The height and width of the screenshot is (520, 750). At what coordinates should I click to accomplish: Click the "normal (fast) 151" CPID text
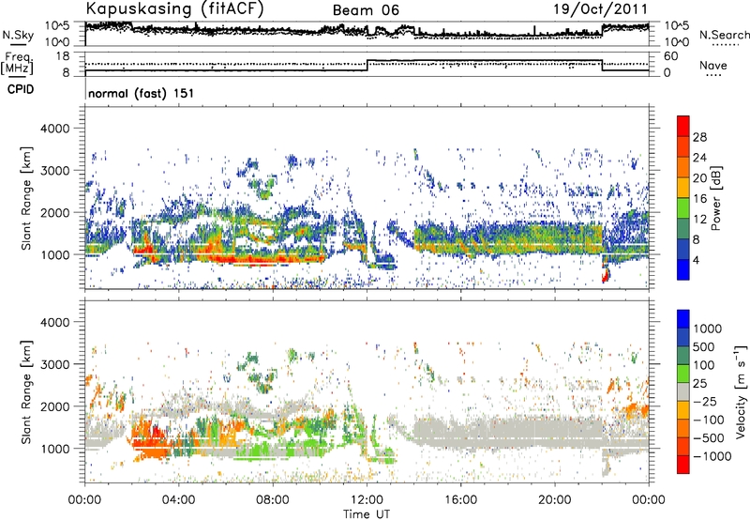pyautogui.click(x=142, y=93)
